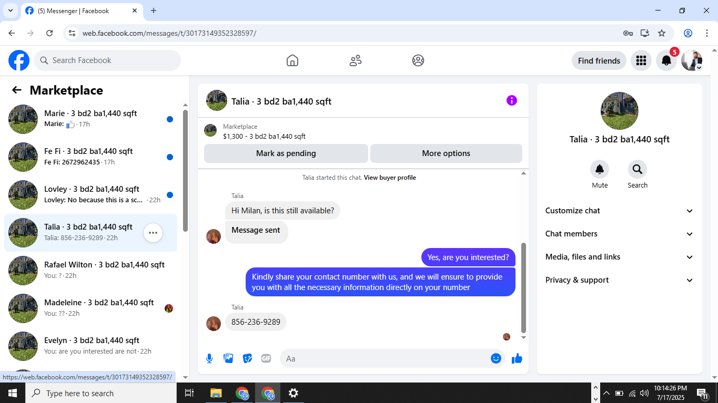The width and height of the screenshot is (718, 403).
Task: Open Evelyn conversation in list
Action: pos(90,346)
